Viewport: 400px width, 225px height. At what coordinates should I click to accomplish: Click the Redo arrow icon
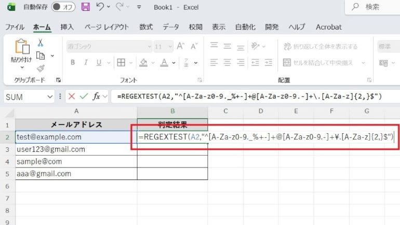click(119, 7)
